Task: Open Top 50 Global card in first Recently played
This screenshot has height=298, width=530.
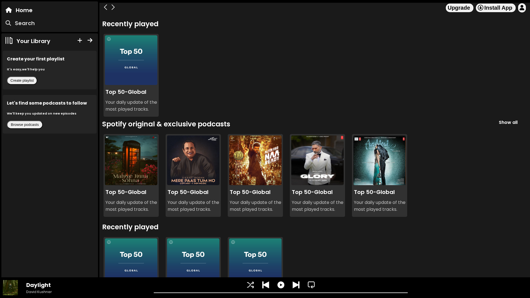Action: coord(131,75)
